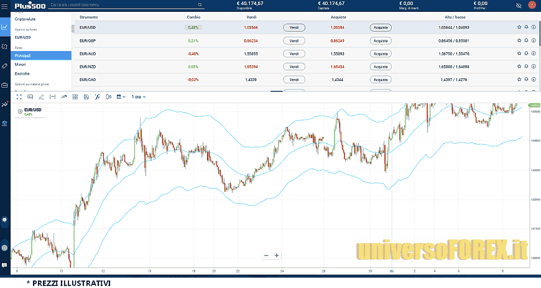Image resolution: width=541 pixels, height=288 pixels.
Task: Zoom in chart with plus button
Action: 277,256
